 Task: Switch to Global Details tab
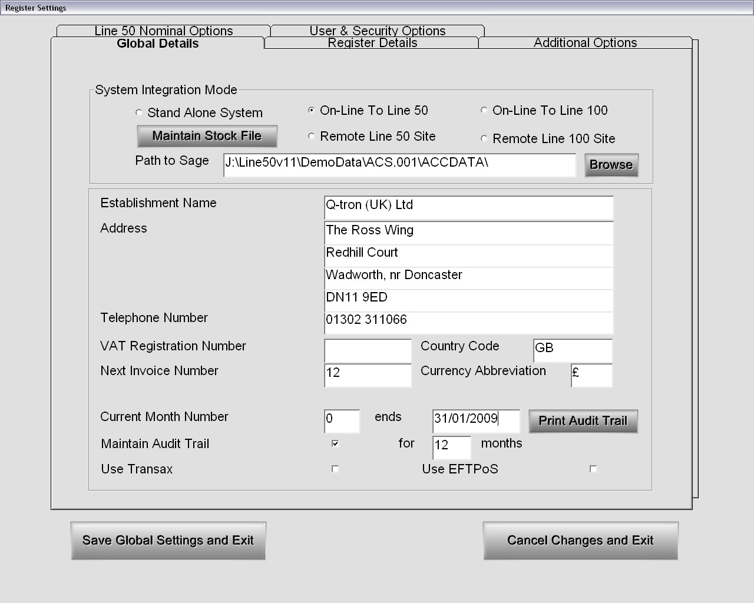click(x=158, y=44)
